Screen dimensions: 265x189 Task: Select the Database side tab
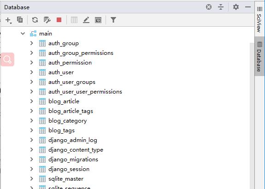click(259, 56)
